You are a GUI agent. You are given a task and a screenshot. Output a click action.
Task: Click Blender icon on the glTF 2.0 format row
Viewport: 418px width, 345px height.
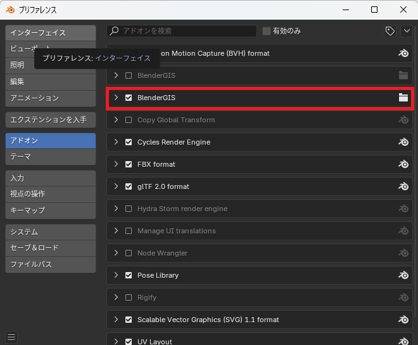(x=403, y=186)
